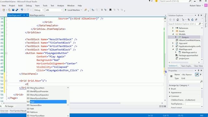Open the Arrange by: Category dropdown
The height and width of the screenshot is (117, 208).
[179, 85]
